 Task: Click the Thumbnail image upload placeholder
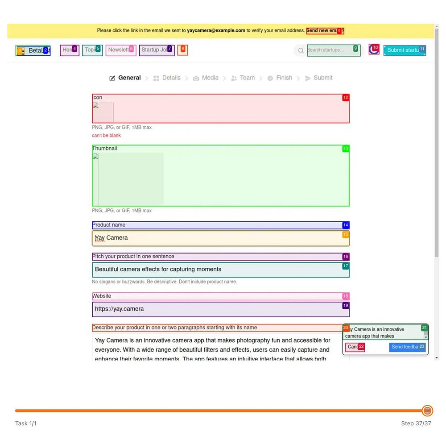(128, 179)
